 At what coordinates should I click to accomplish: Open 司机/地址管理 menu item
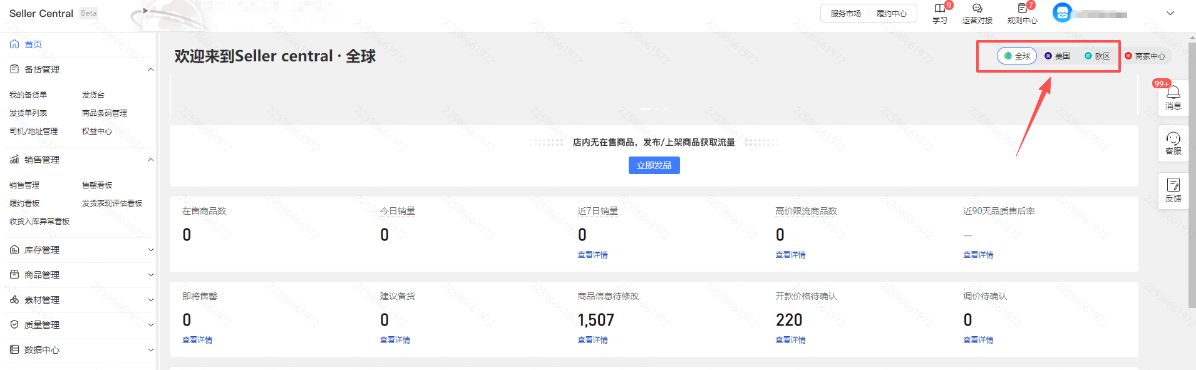tap(33, 131)
